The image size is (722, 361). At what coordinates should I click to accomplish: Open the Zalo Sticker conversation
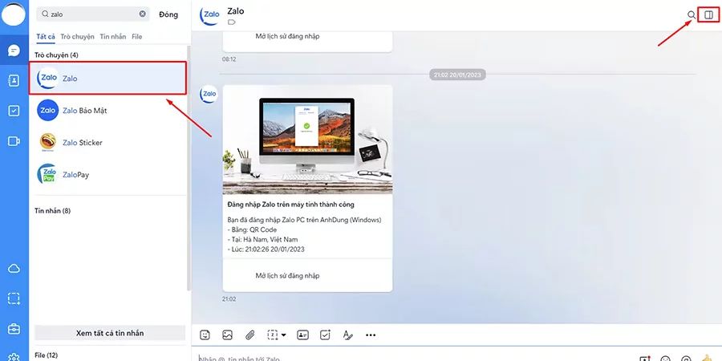107,143
